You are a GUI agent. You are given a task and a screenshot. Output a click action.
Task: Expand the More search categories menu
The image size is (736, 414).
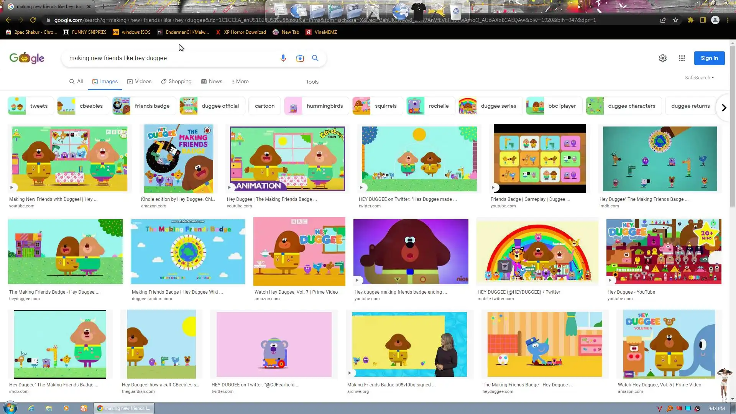240,81
